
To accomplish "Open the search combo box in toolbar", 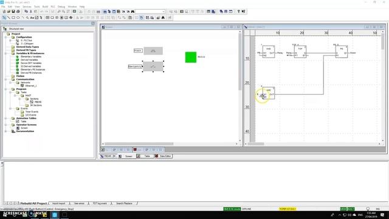I will pyautogui.click(x=150, y=12).
